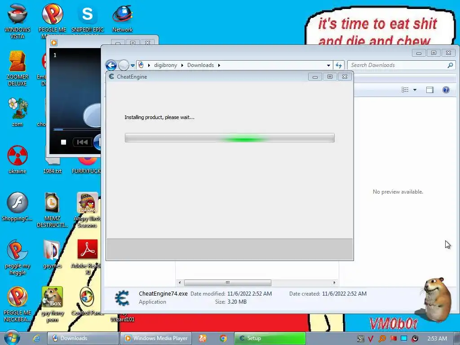Viewport: 460px width, 345px height.
Task: Open Internet Explorer from the taskbar
Action: (36, 338)
